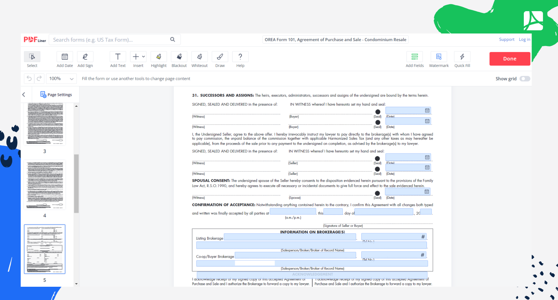Click the year field after '20'
Screen dimensions: 558x300
coord(426,211)
